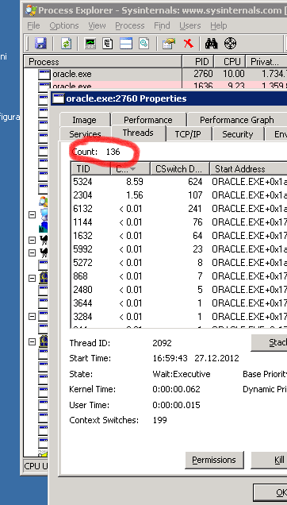The width and height of the screenshot is (287, 505).
Task: Select thread row with TID 5272
Action: (179, 263)
